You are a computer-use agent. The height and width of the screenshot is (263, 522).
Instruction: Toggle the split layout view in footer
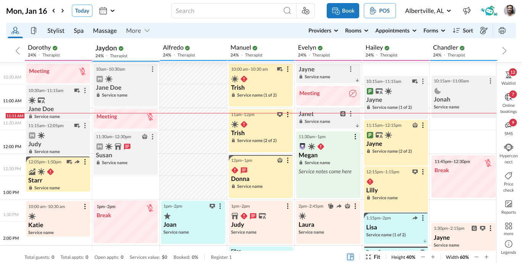(350, 257)
